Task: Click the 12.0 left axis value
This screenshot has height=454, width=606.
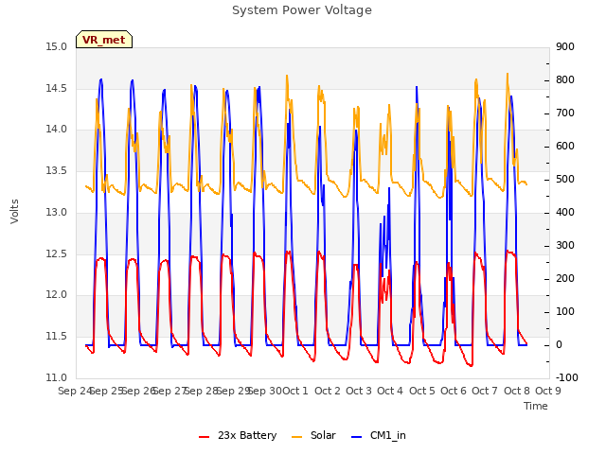Action: pos(57,294)
